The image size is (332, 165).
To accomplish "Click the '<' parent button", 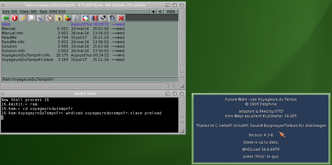I will point(160,12).
